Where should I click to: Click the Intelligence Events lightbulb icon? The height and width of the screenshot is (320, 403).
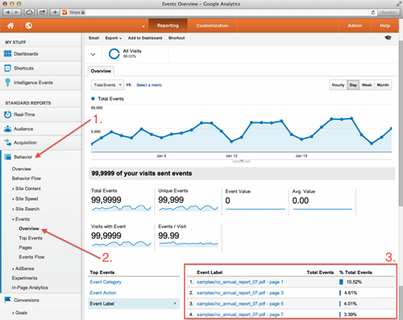click(7, 82)
